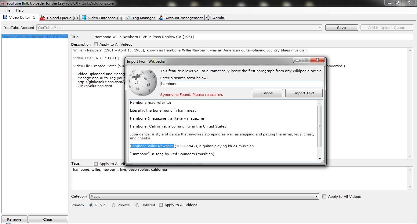
Task: Choose the Unlisted privacy option
Action: [137, 205]
